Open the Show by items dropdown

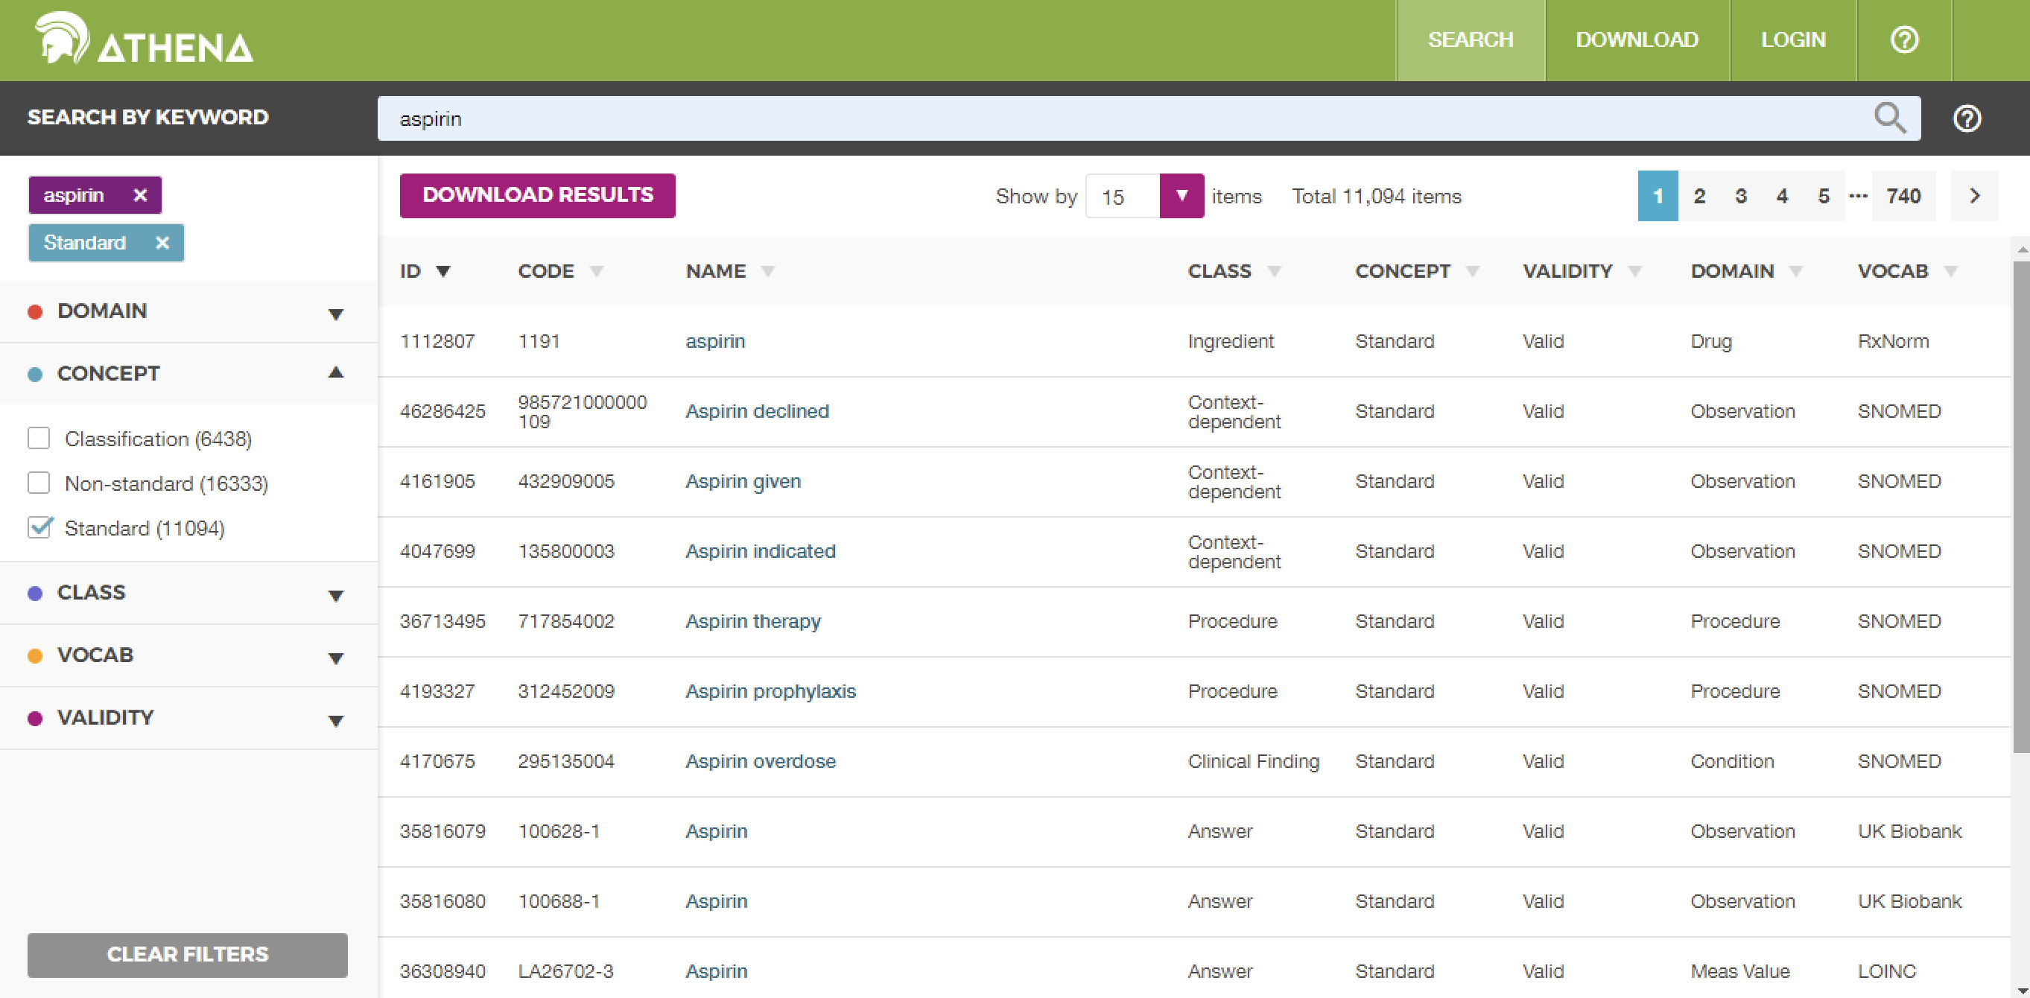[x=1181, y=196]
